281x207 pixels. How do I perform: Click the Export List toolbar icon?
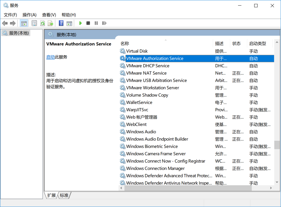[x=51, y=23]
